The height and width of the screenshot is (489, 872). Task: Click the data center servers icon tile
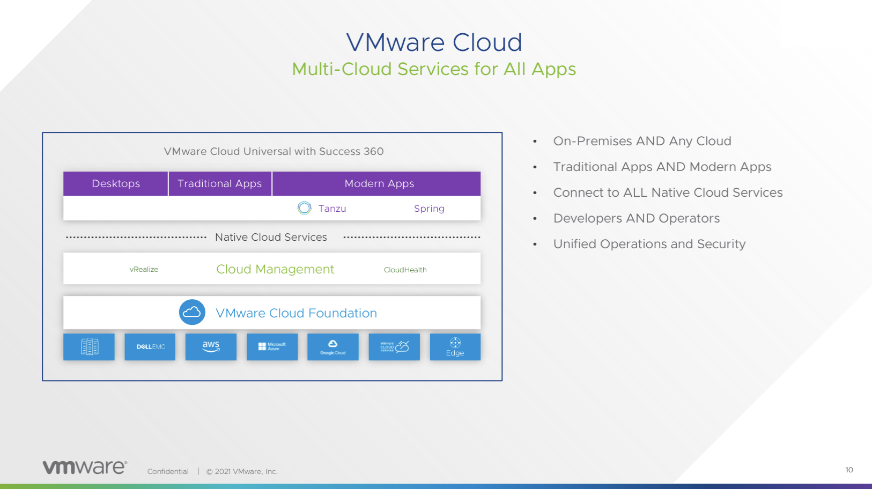(x=89, y=347)
